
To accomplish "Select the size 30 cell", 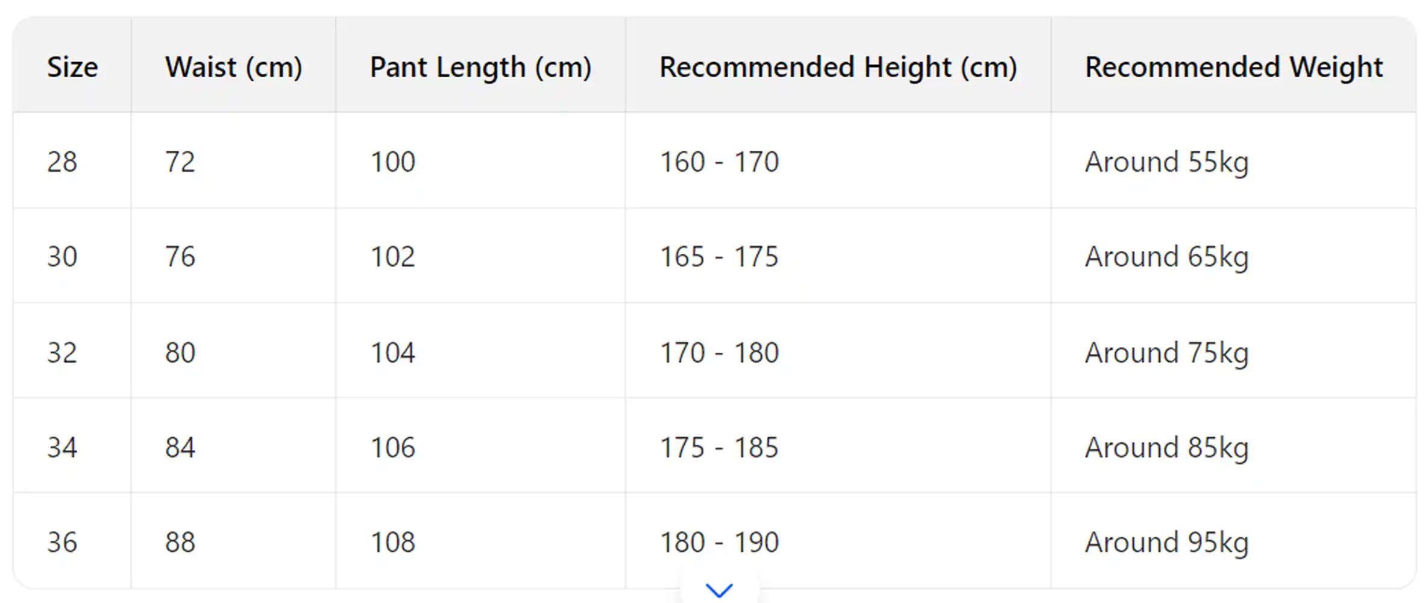I will [x=63, y=256].
